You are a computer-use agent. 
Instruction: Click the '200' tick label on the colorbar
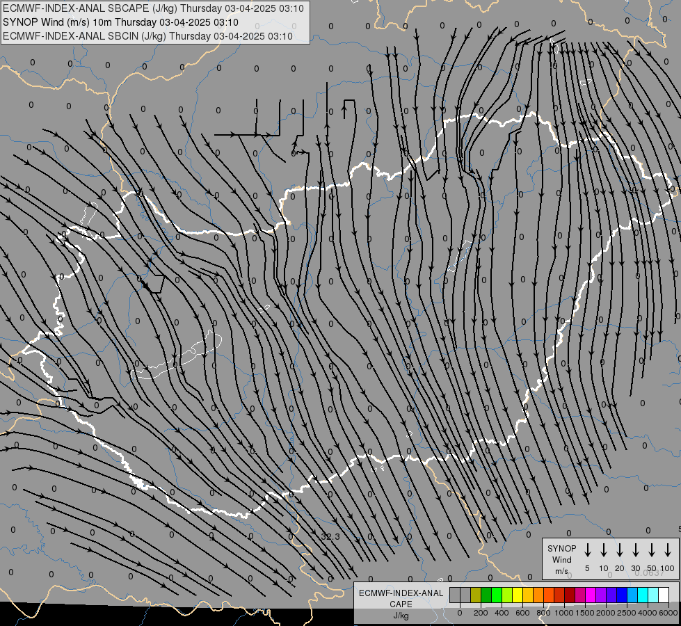481,613
